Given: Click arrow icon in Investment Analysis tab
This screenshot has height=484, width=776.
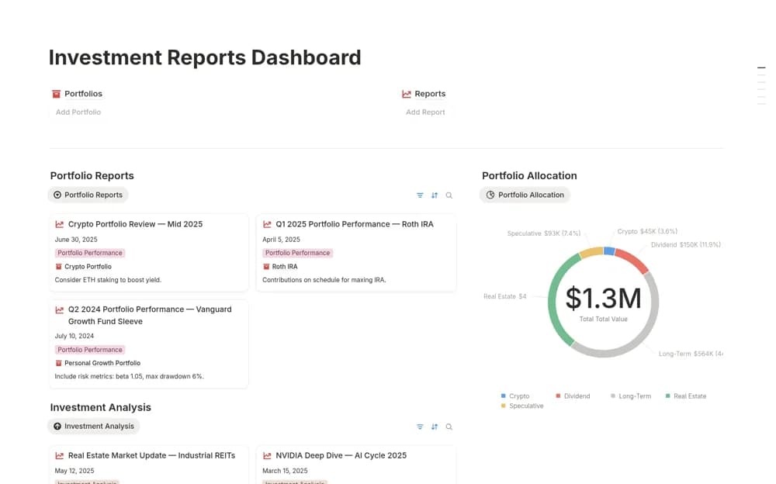Looking at the screenshot, I should point(57,426).
